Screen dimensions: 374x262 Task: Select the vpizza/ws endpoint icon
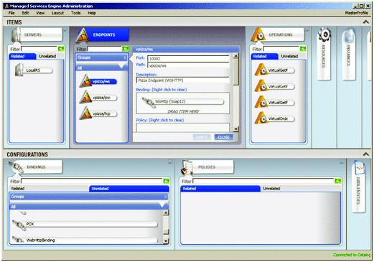85,81
